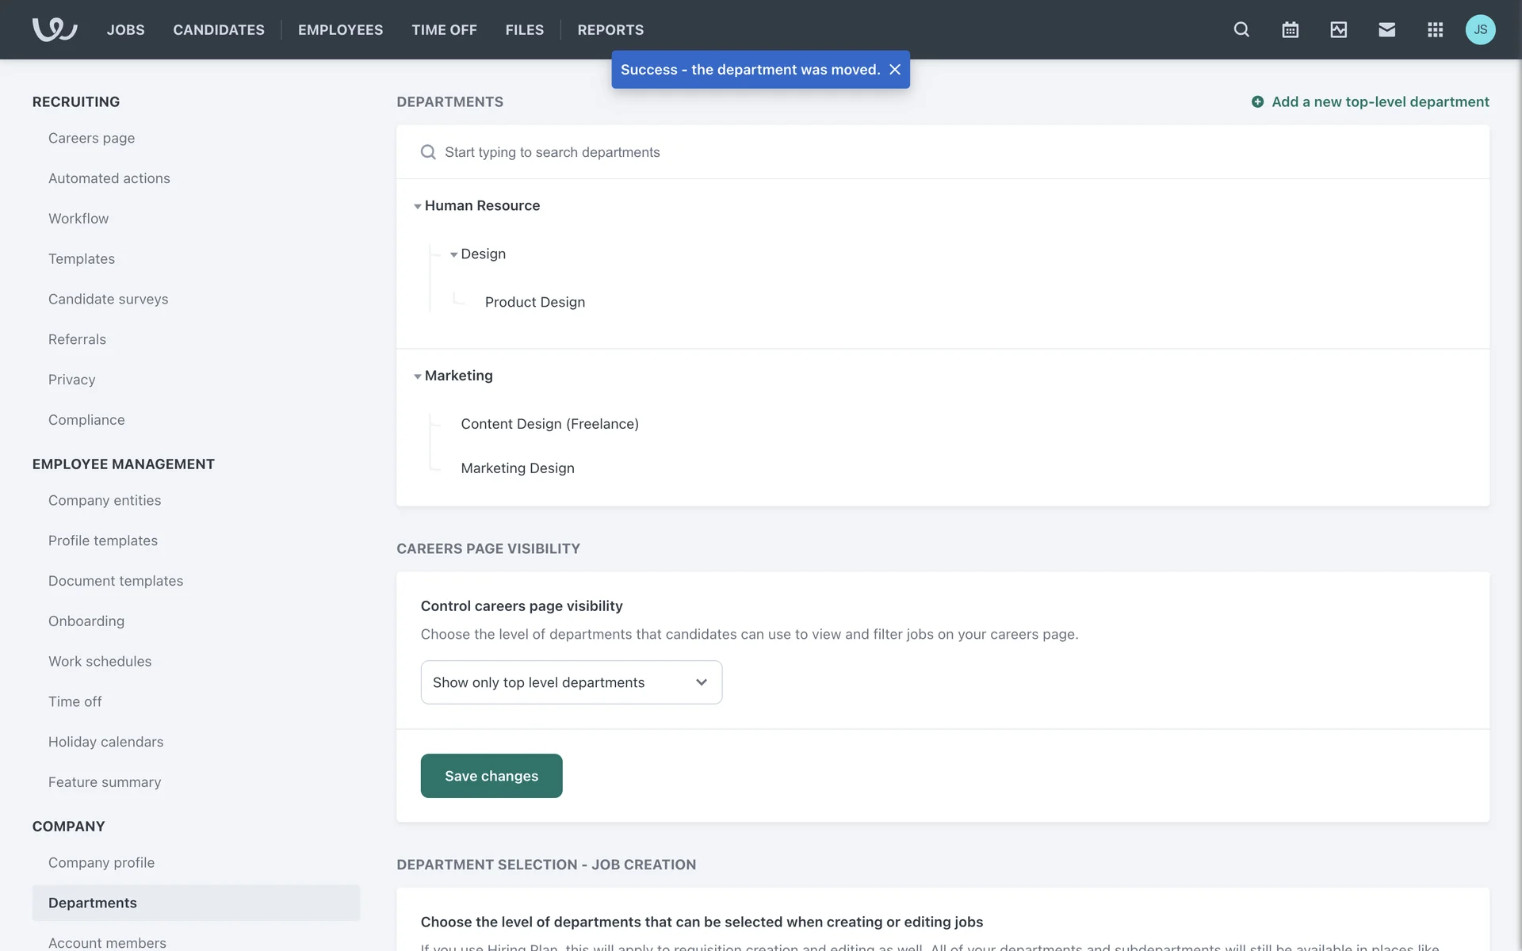Open the calendar icon in the header
1522x951 pixels.
pos(1290,29)
